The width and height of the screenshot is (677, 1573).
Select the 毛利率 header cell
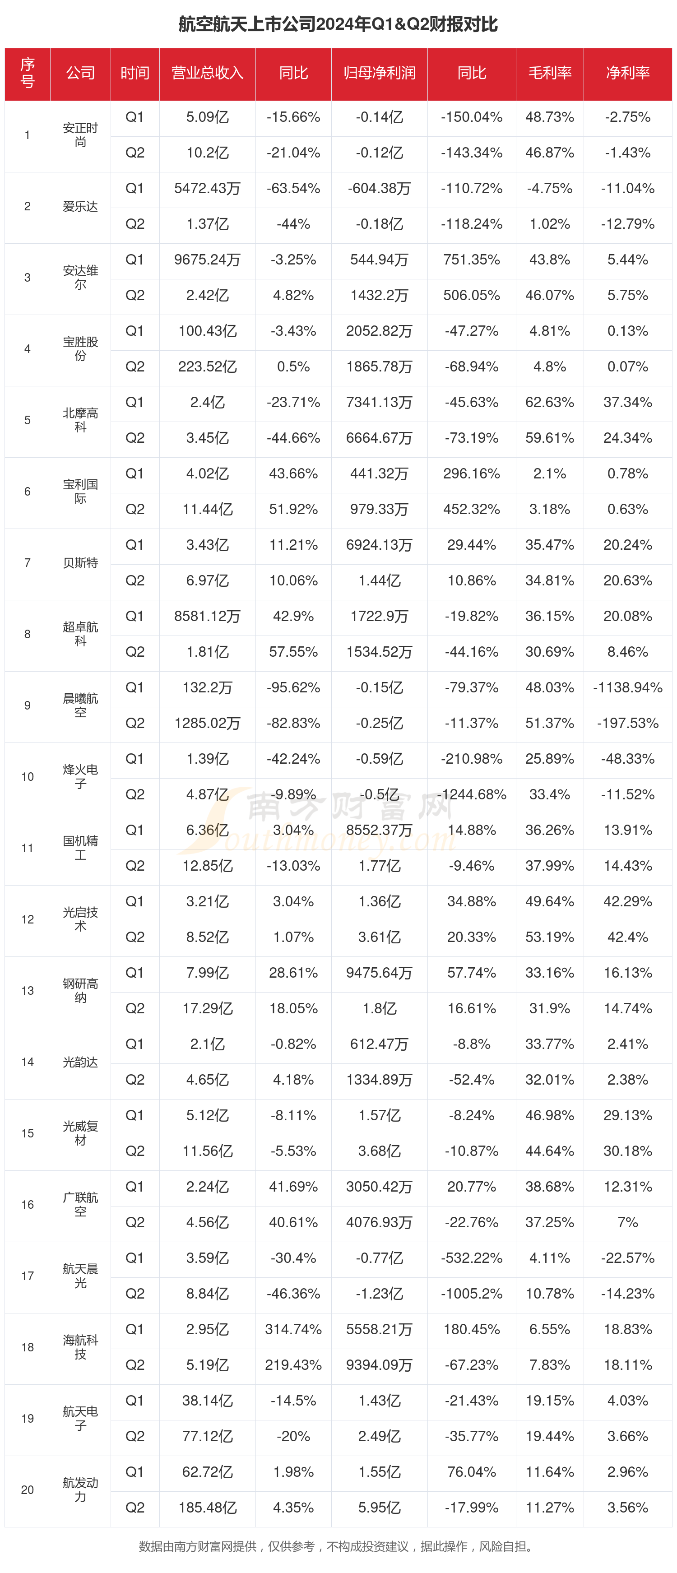pos(549,73)
